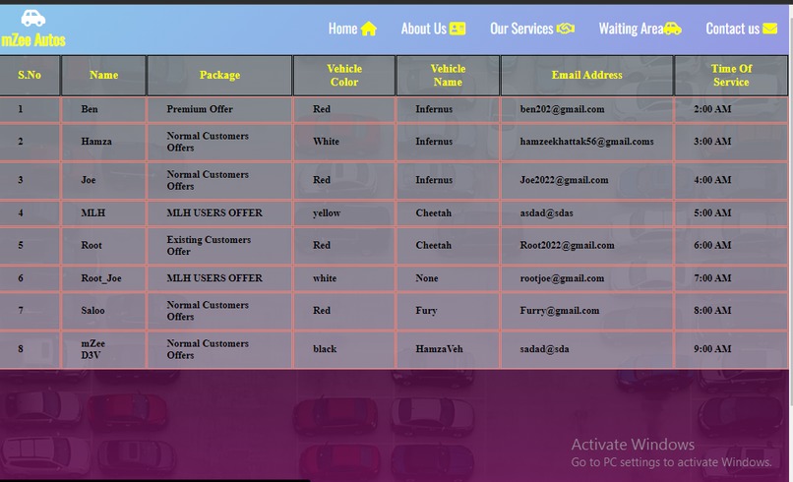Click the black vehicle color cell

click(344, 349)
